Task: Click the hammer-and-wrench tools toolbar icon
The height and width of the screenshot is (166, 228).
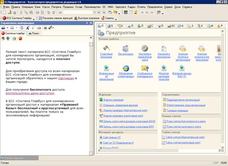Action: point(158,12)
